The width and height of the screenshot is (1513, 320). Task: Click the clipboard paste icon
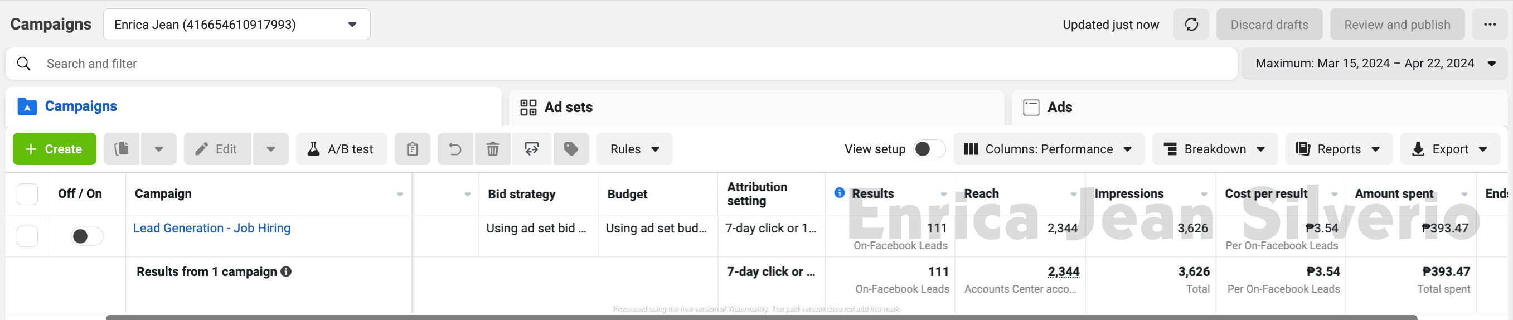[x=413, y=149]
